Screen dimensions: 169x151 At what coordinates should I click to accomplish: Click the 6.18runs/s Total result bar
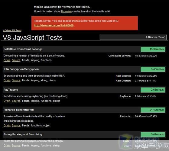click(133, 37)
